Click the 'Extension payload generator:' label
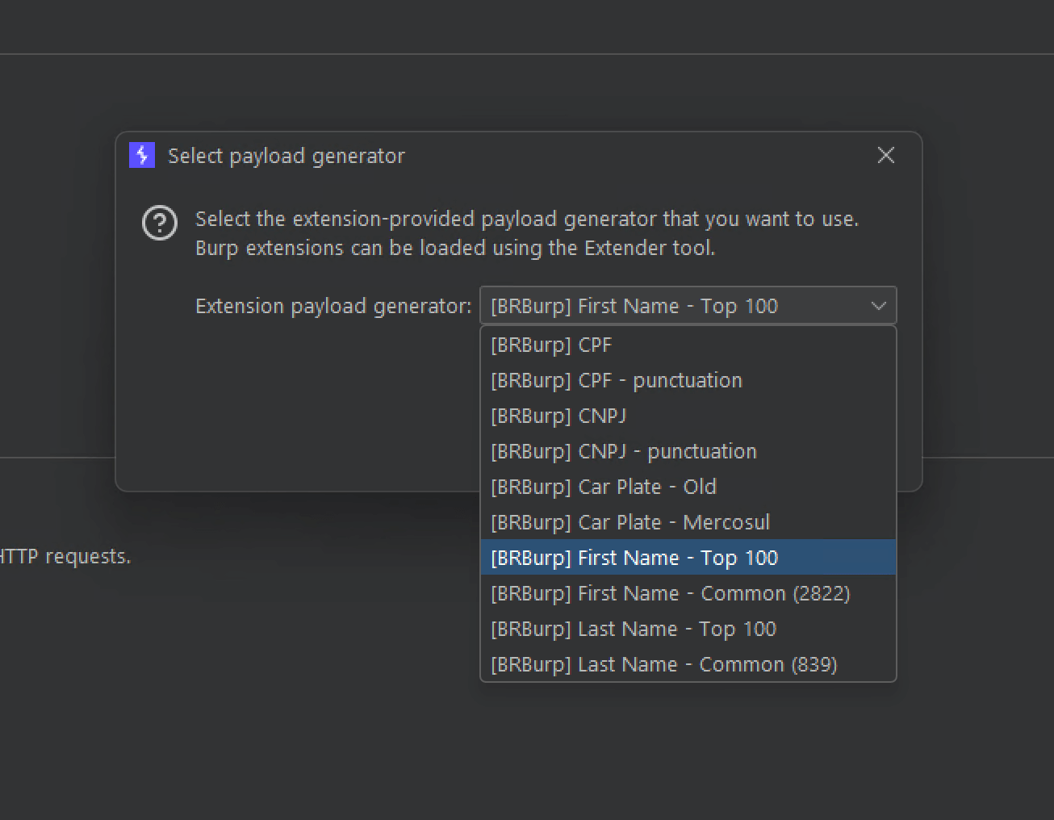Viewport: 1054px width, 820px height. pyautogui.click(x=333, y=307)
